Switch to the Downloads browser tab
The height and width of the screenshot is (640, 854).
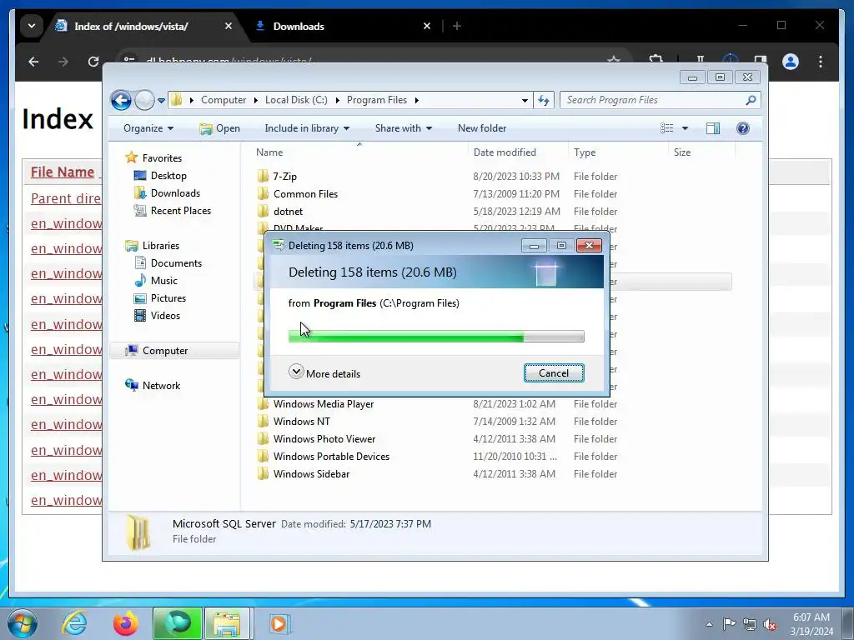[x=343, y=26]
